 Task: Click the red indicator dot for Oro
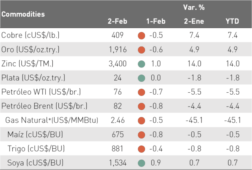coord(141,50)
